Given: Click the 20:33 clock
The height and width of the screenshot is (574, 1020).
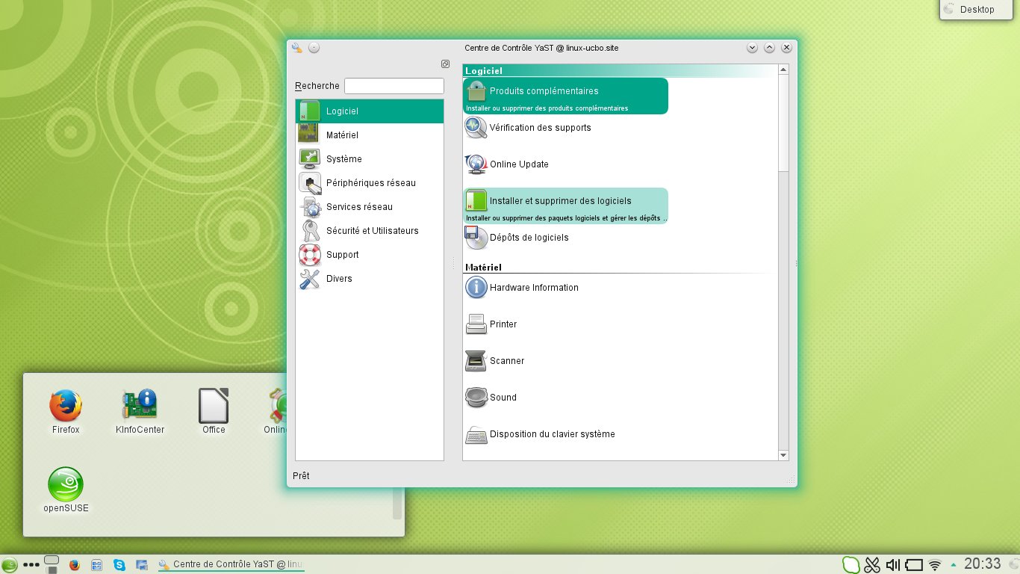Looking at the screenshot, I should (983, 564).
